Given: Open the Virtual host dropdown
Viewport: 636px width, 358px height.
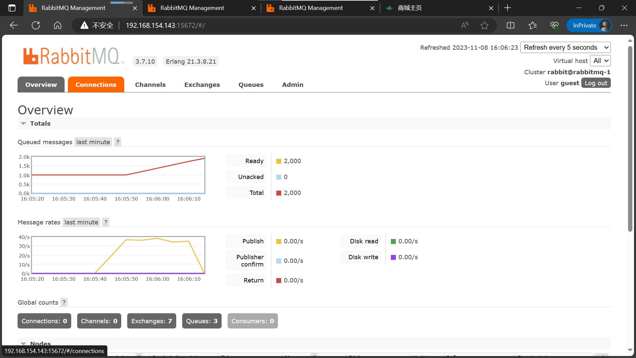Looking at the screenshot, I should (x=600, y=61).
